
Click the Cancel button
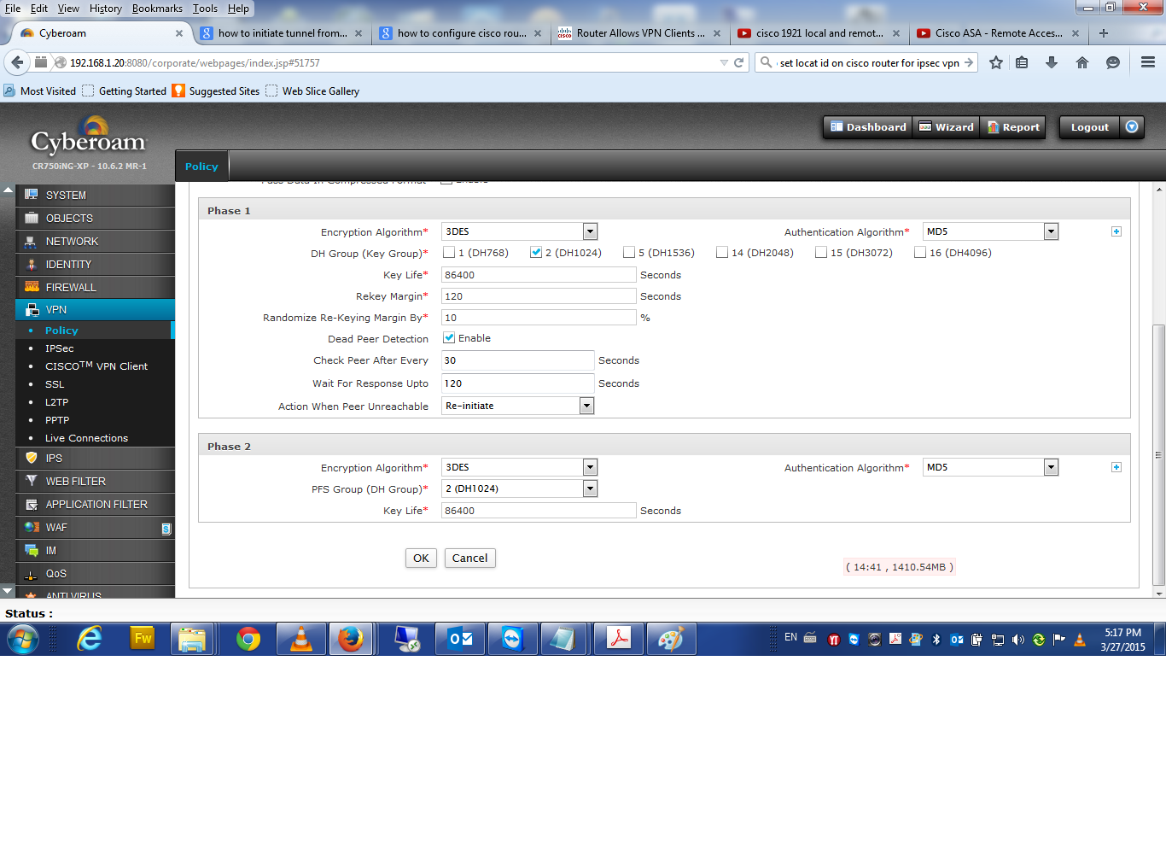coord(469,558)
